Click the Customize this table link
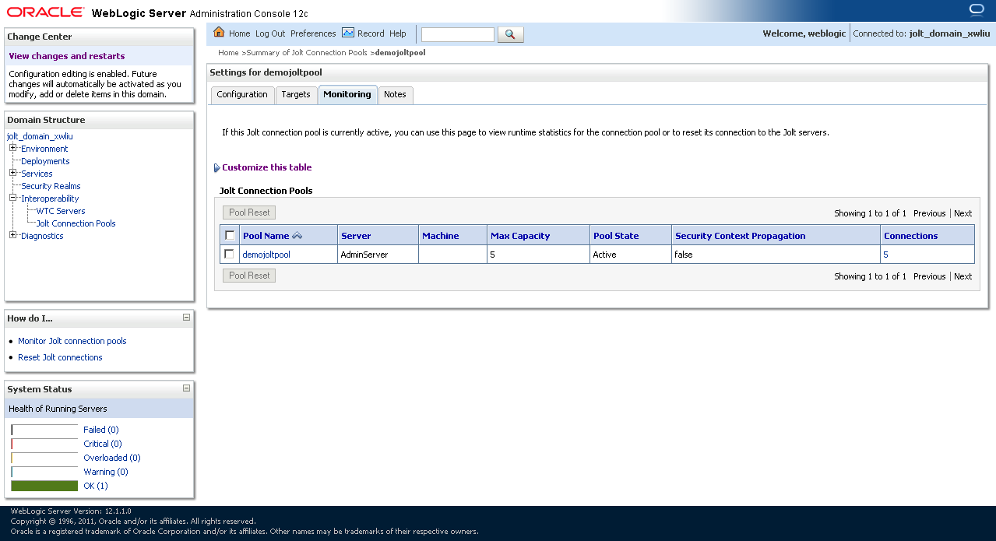The height and width of the screenshot is (541, 996). click(267, 167)
